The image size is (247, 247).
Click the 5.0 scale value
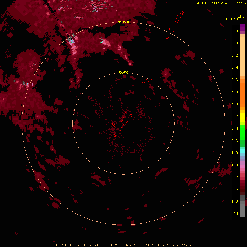(x=235, y=104)
